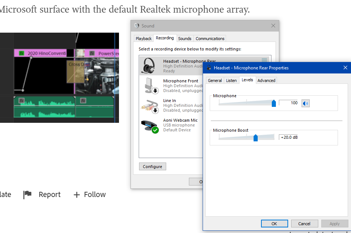Switch to the Advanced tab in properties
This screenshot has height=233, width=351.
click(266, 80)
